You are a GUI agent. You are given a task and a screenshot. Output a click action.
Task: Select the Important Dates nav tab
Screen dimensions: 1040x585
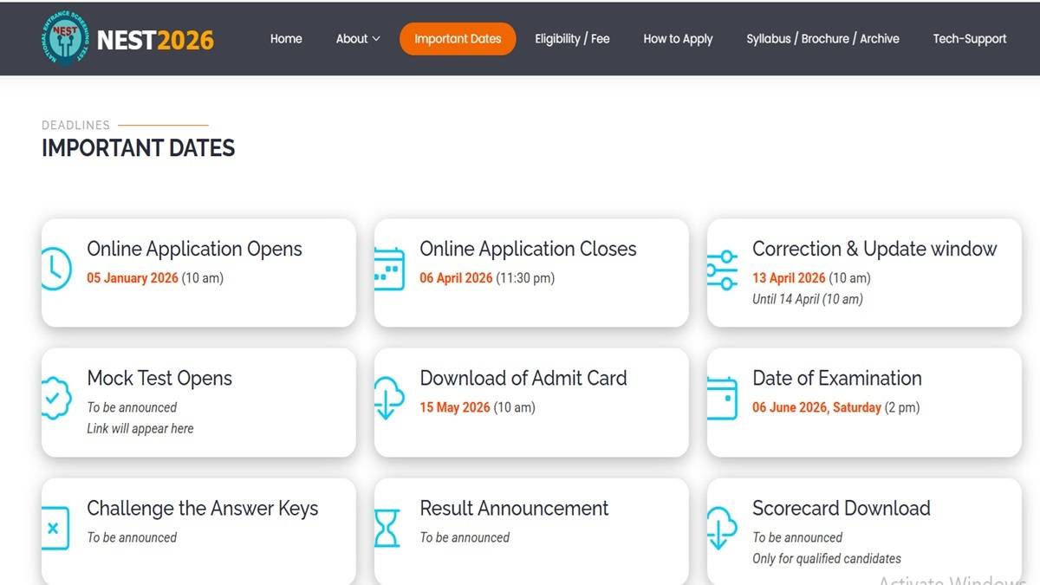point(458,39)
